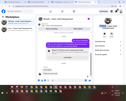The image size is (126, 101).
Task: Open the $900 Marketplace listing link
Action: (52, 26)
